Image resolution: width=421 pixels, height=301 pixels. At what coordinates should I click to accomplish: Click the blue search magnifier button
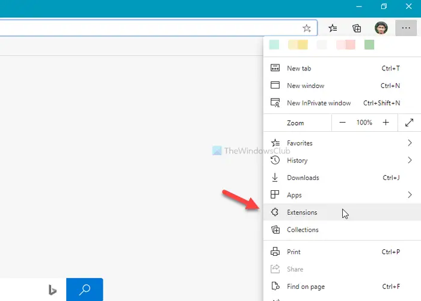pos(85,290)
